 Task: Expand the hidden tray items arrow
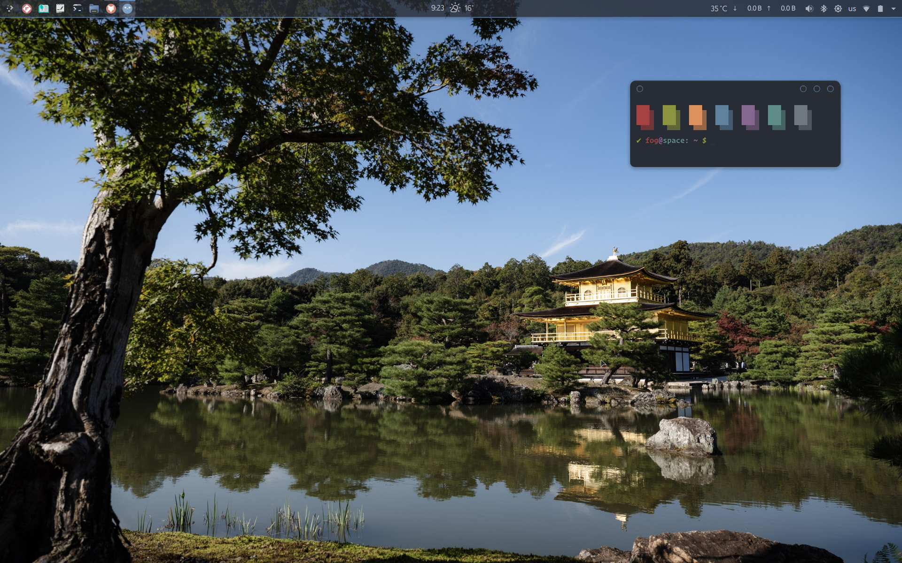coord(893,8)
